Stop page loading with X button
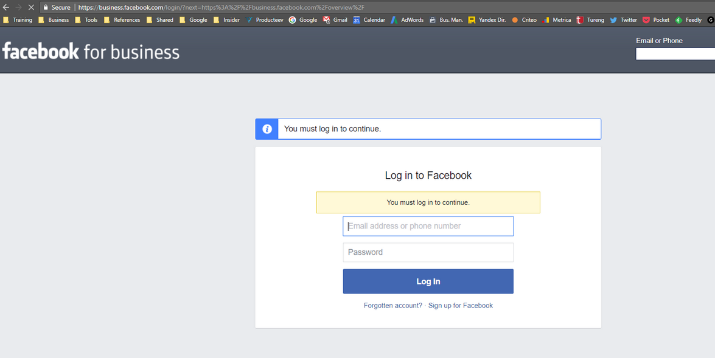Viewport: 715px width, 358px height. 31,7
